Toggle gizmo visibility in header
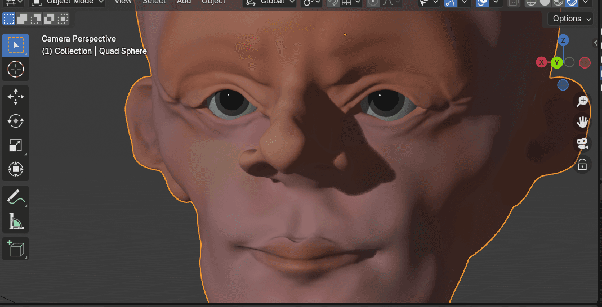 point(451,2)
